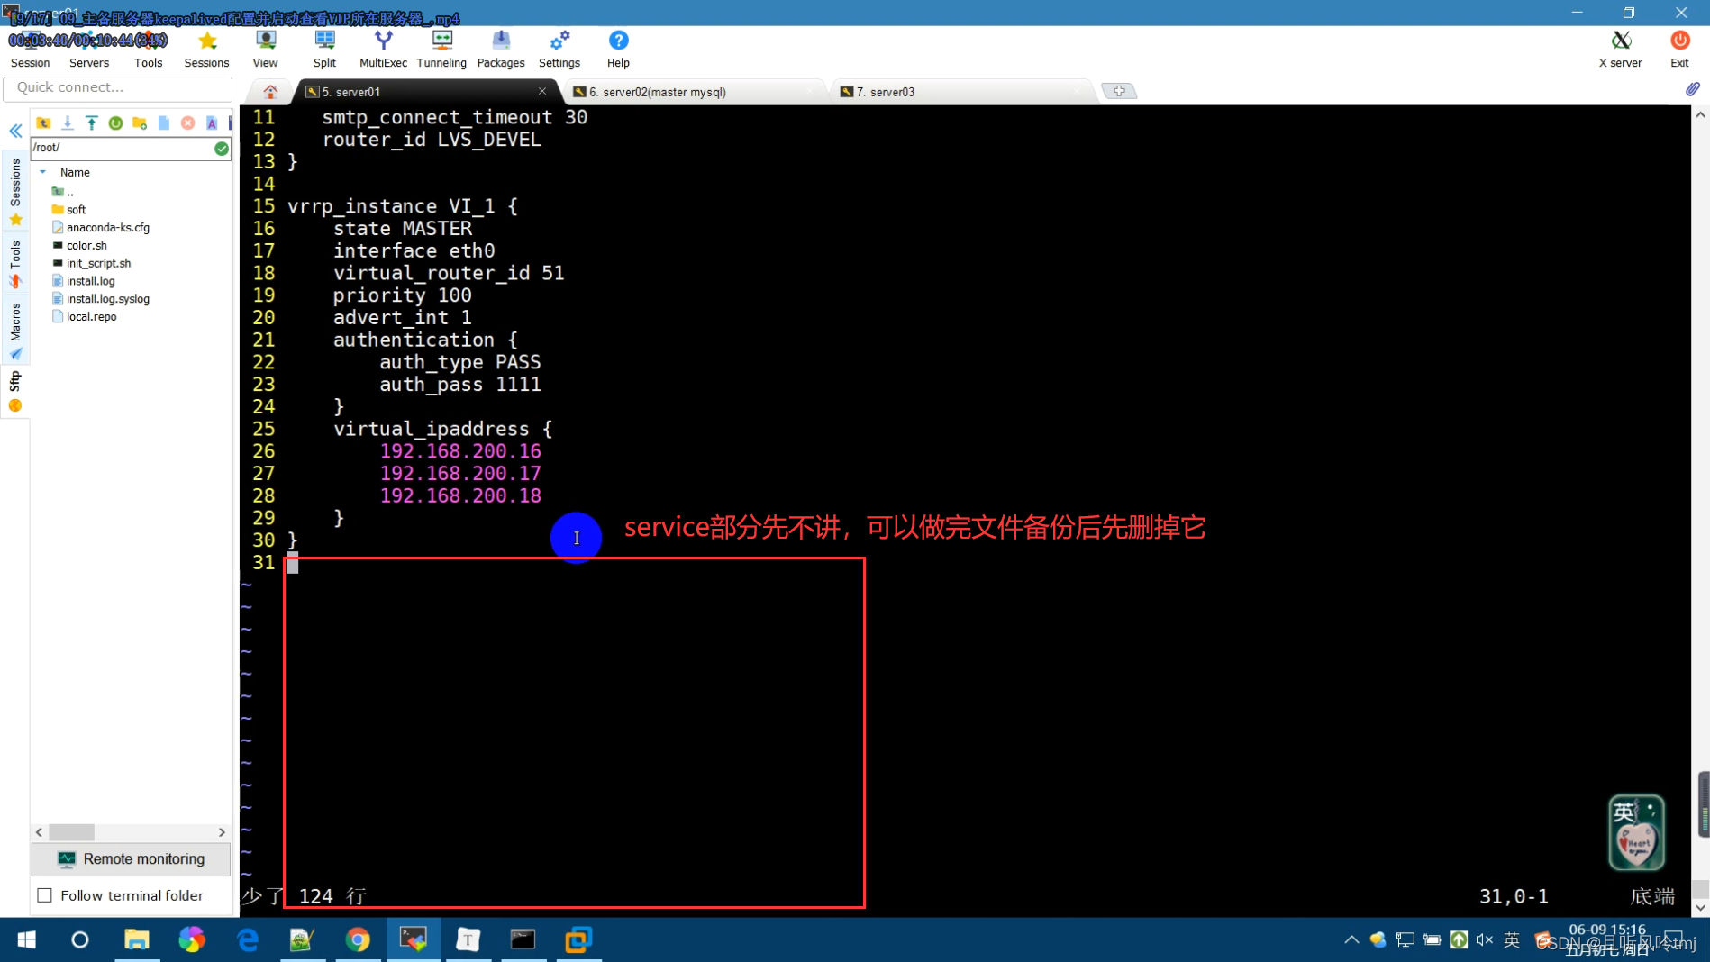
Task: Select local.repo file
Action: tap(91, 317)
